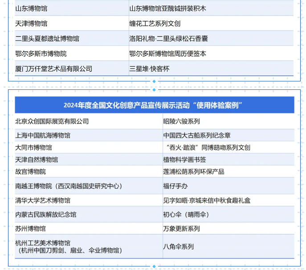Select 莲浦松荫系列环保产品 text
The height and width of the screenshot is (270, 306).
194,172
